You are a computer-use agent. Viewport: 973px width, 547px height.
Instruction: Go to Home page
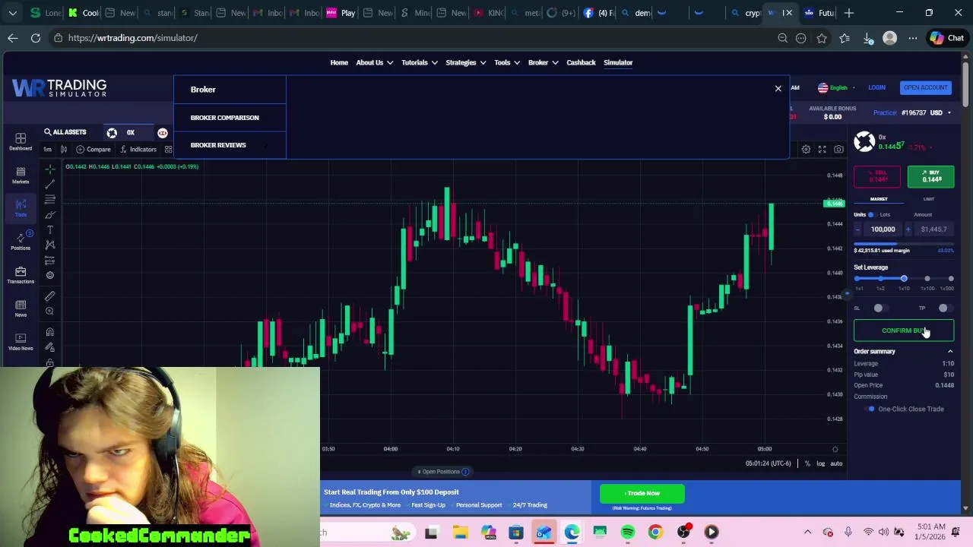tap(339, 62)
